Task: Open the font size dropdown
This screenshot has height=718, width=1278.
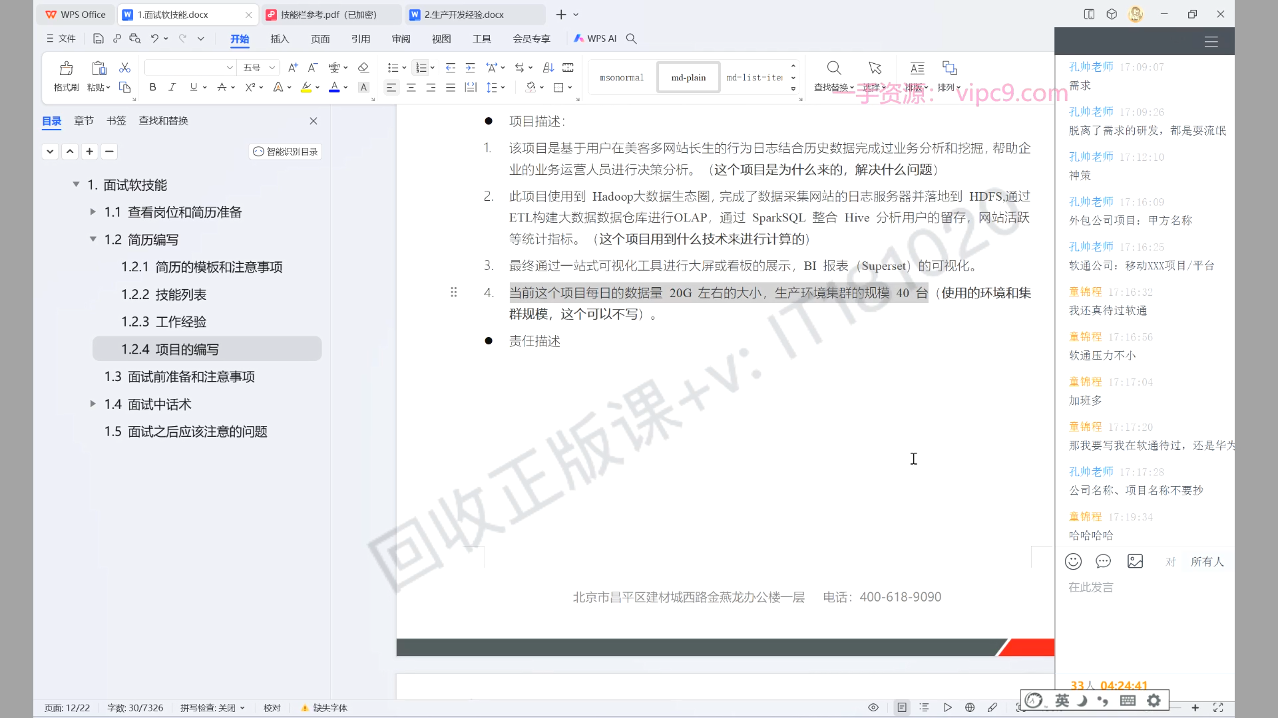Action: click(272, 68)
